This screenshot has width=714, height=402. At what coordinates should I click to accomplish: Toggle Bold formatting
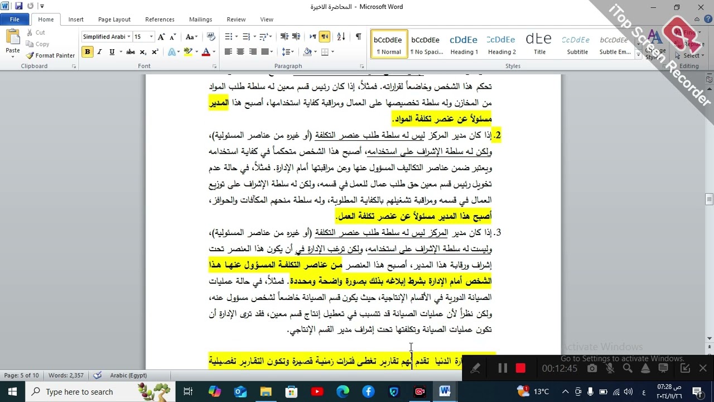coord(87,52)
